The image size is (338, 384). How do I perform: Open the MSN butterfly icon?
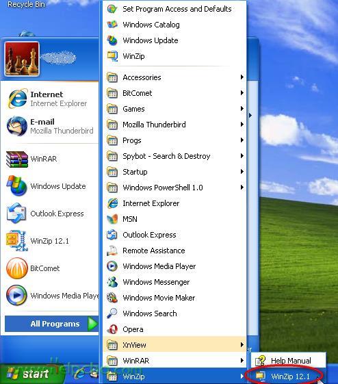112,219
